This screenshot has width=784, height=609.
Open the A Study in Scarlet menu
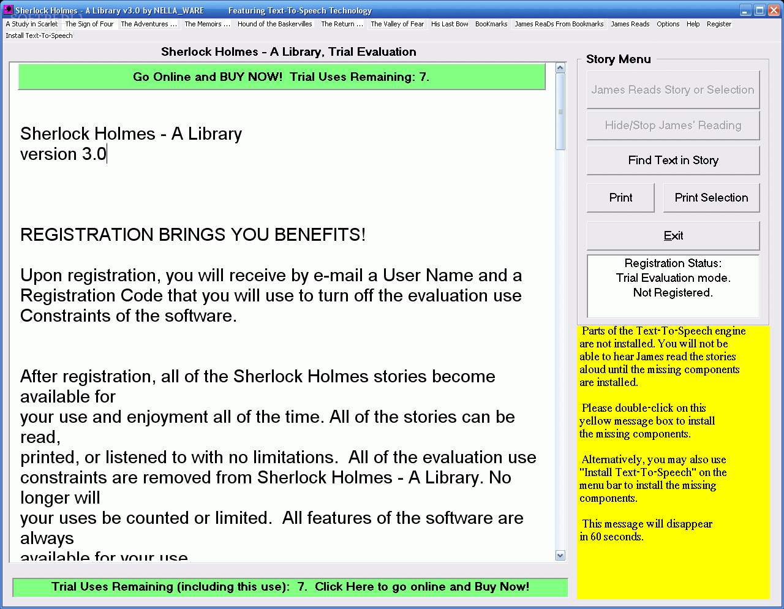[x=32, y=24]
